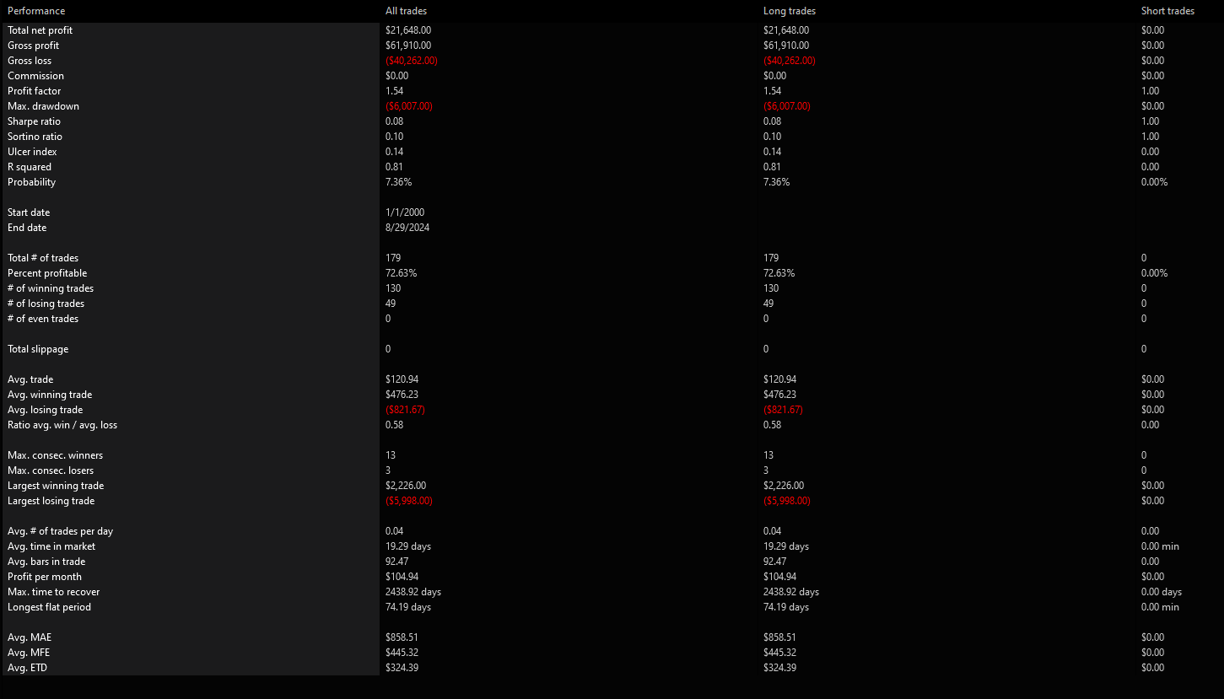Click Short trades Sharpe ratio 1.00
Screen dimensions: 1224x699
(x=1151, y=121)
